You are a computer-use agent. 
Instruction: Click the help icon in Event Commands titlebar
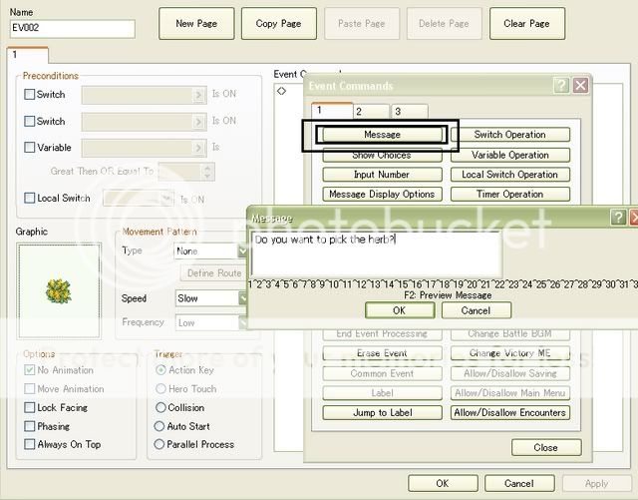click(x=561, y=86)
